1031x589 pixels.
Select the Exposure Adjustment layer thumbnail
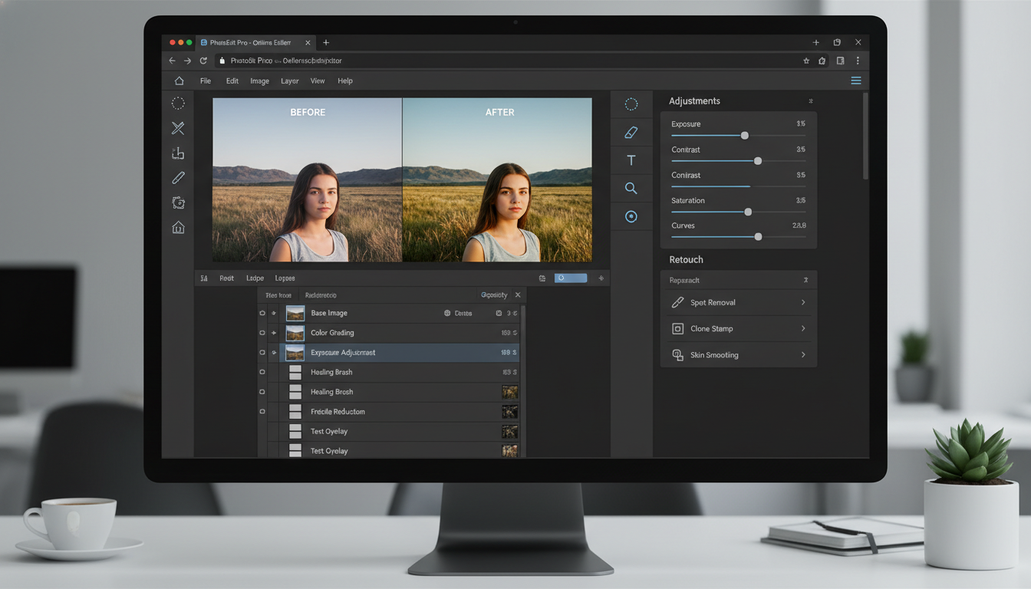click(295, 352)
